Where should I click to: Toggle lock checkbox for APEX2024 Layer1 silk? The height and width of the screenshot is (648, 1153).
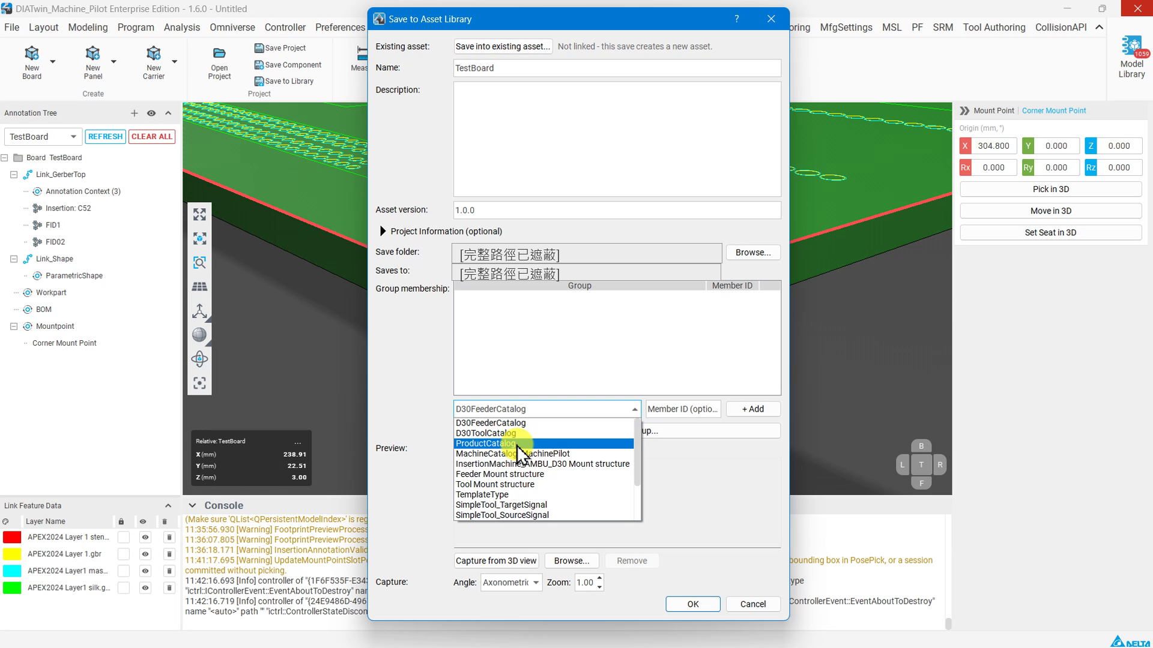pos(124,587)
